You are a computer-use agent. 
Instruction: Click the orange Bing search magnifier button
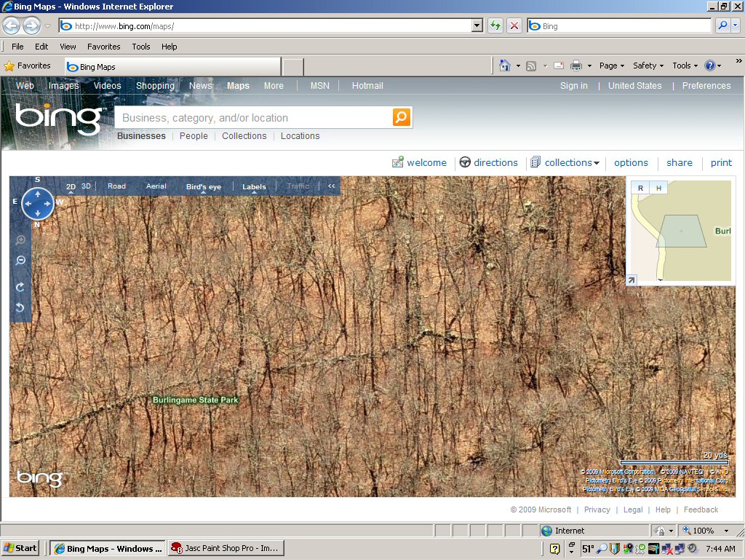tap(402, 117)
